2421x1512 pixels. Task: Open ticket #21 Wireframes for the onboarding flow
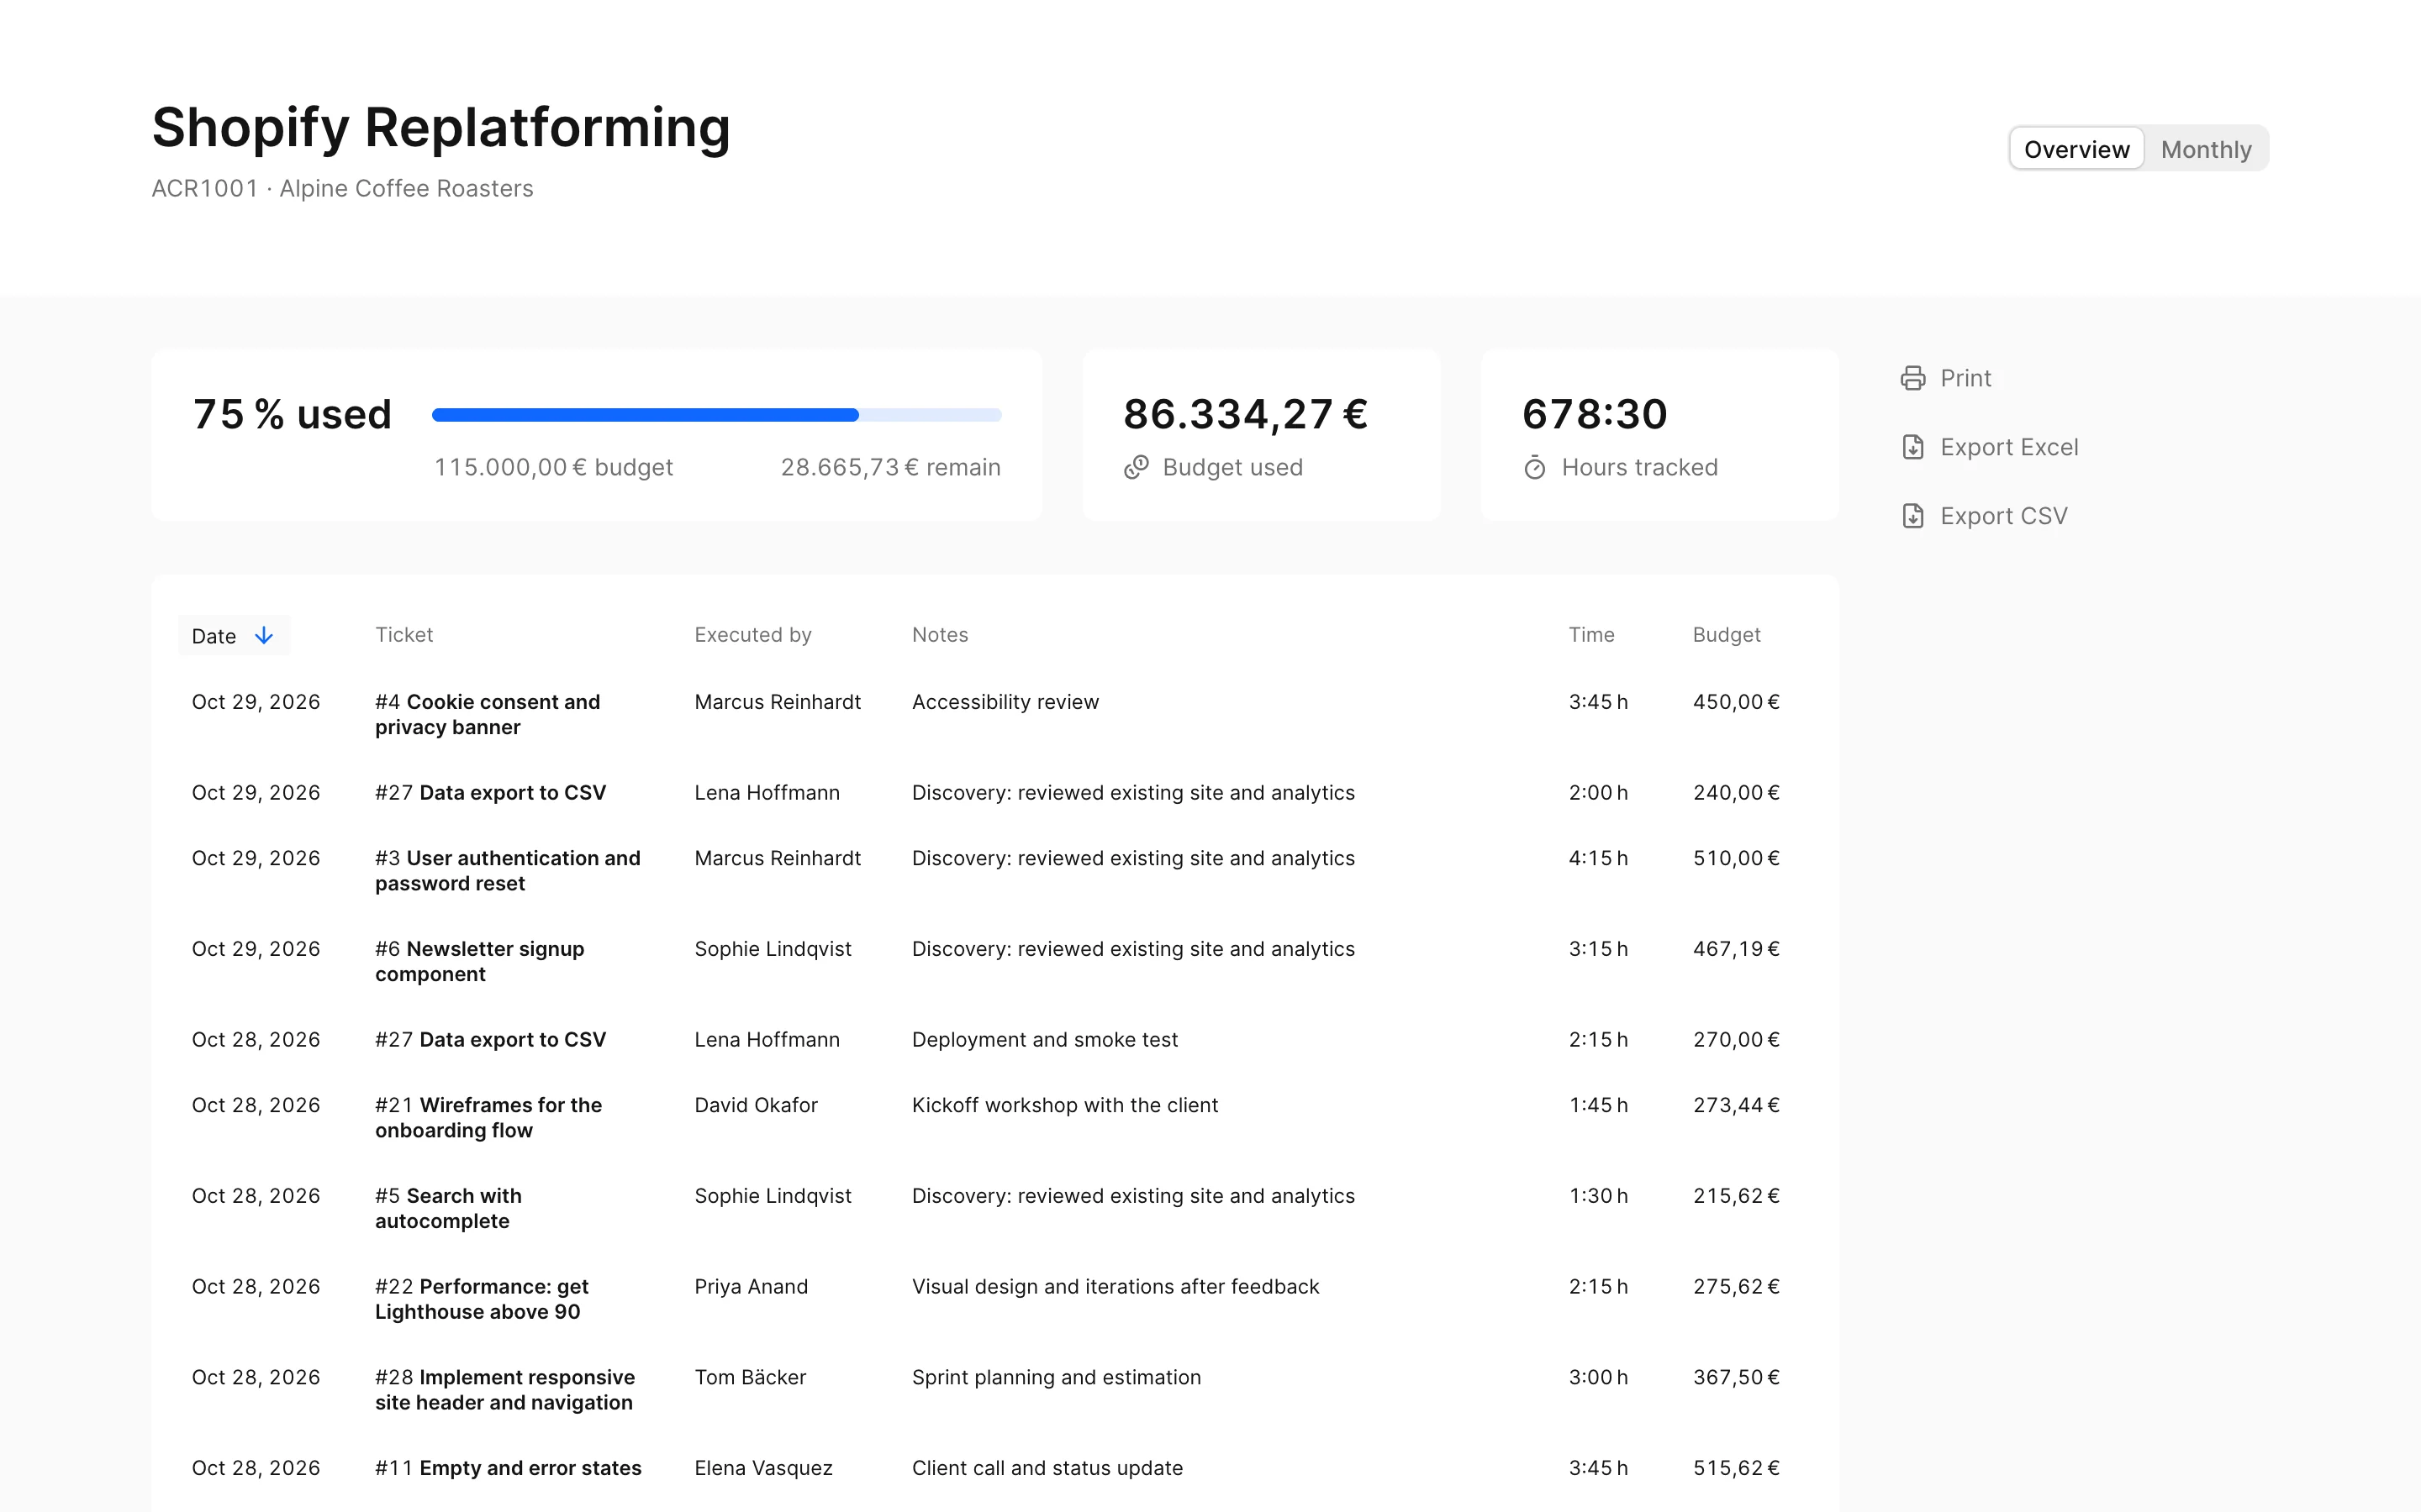click(x=488, y=1118)
